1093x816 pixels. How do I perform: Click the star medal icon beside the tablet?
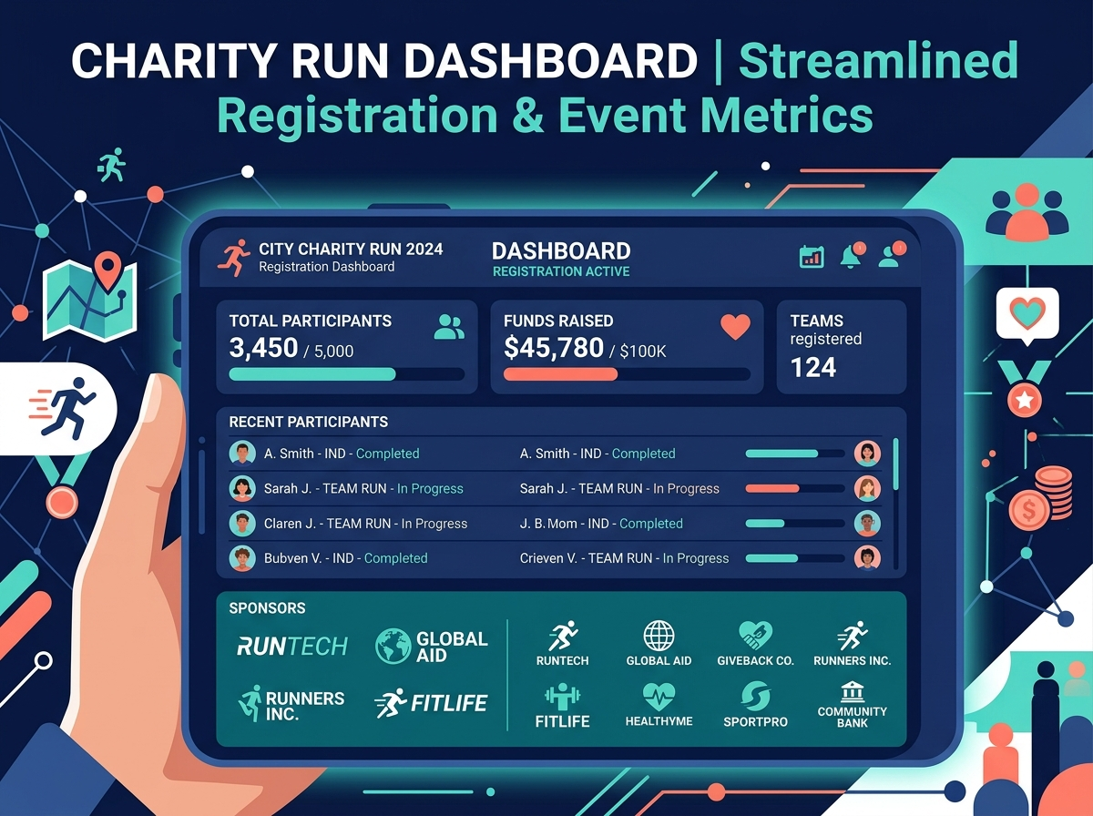click(x=1026, y=389)
